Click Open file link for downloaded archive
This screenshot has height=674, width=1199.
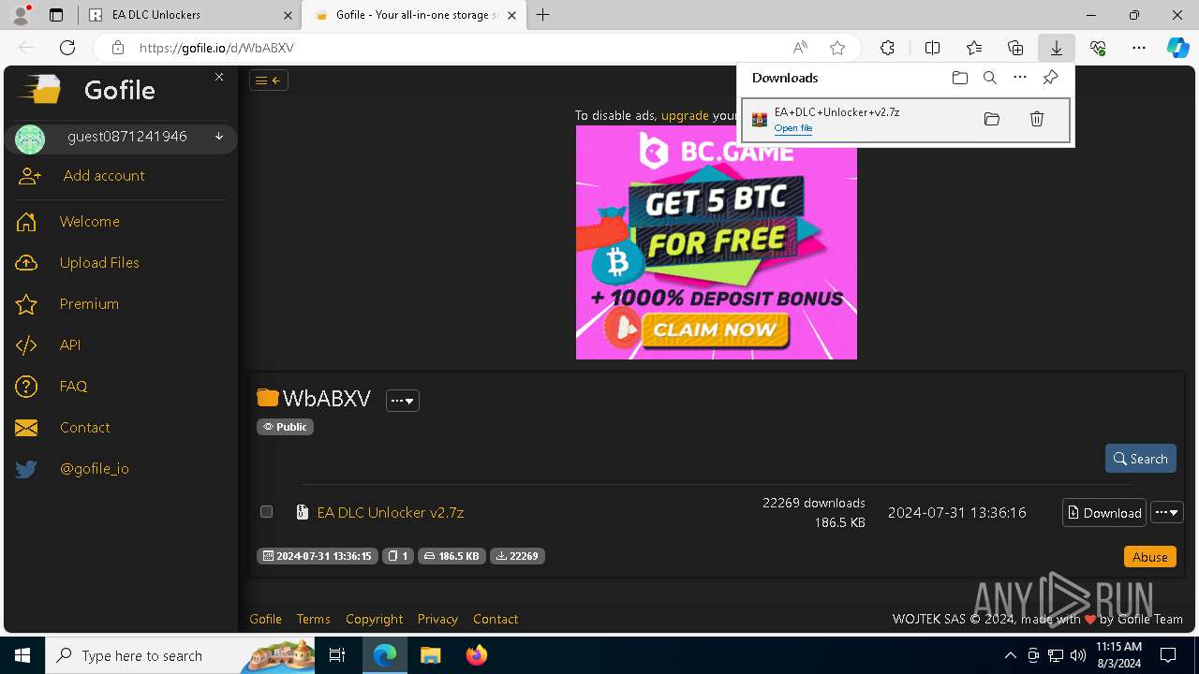(x=793, y=128)
